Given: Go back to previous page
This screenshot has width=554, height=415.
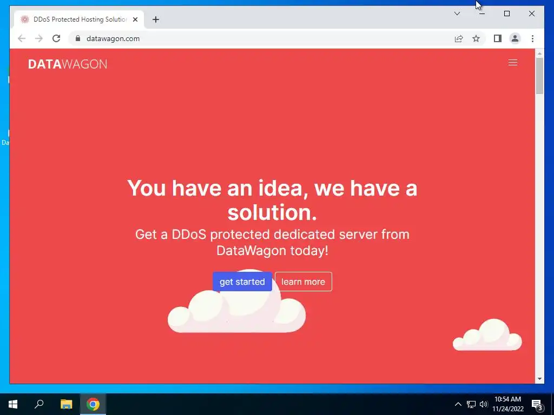Looking at the screenshot, I should (x=22, y=38).
